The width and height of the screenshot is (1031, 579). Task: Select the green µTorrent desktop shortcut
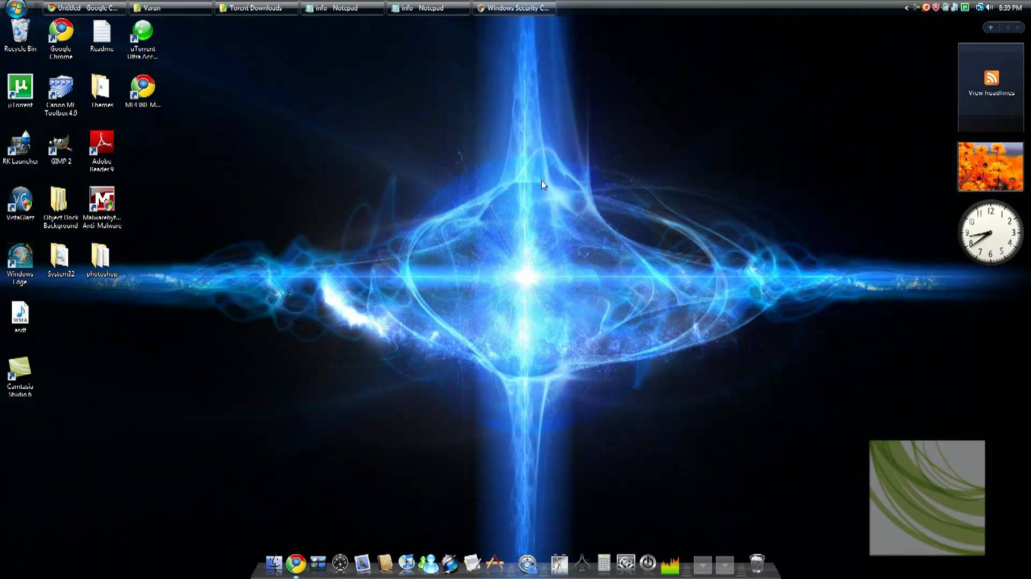[x=20, y=92]
